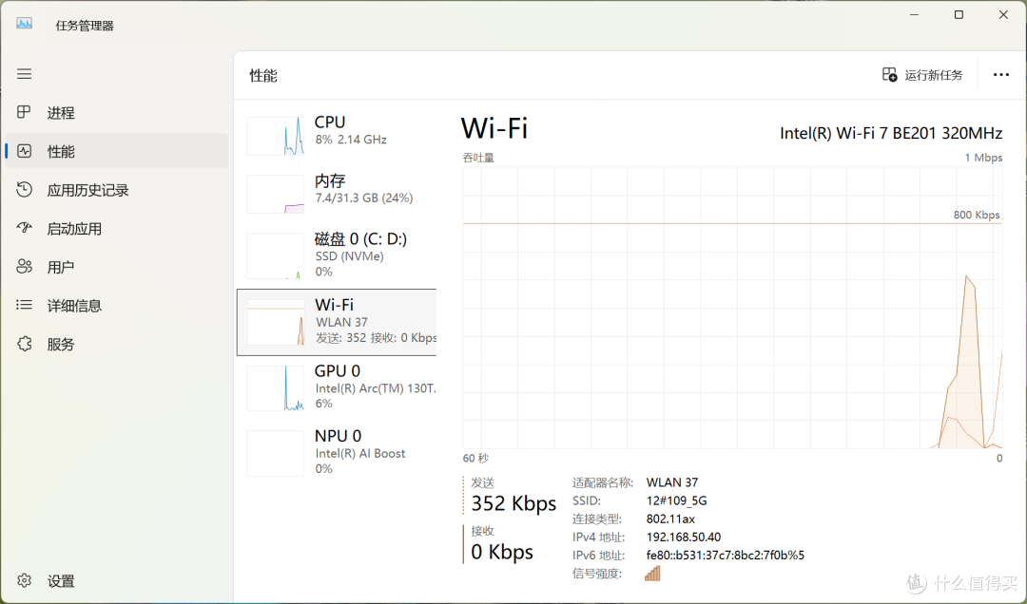
Task: Select the Wi-Fi WLAN 37 entry
Action: click(x=337, y=322)
